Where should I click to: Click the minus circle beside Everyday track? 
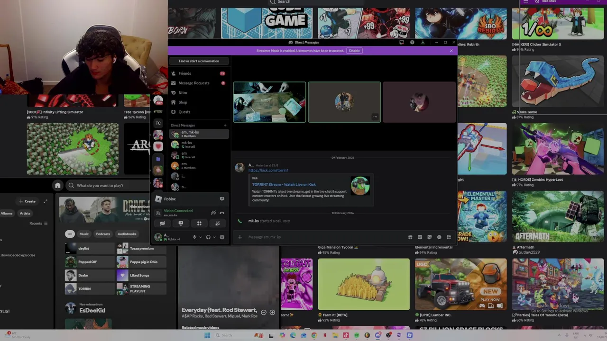pyautogui.click(x=264, y=312)
